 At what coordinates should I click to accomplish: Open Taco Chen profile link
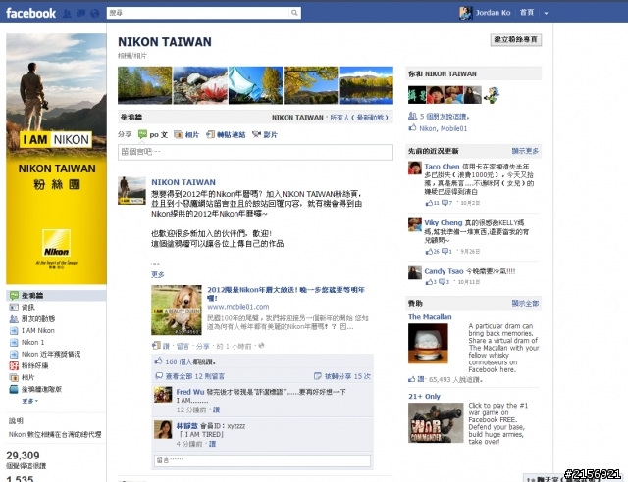point(442,167)
